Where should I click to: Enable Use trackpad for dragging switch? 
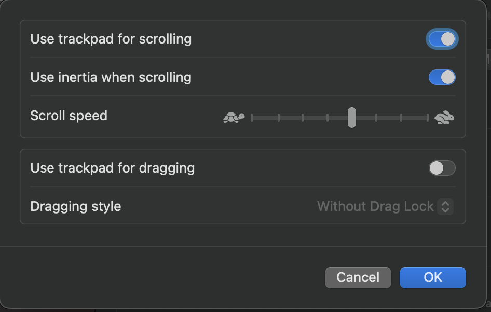(442, 168)
